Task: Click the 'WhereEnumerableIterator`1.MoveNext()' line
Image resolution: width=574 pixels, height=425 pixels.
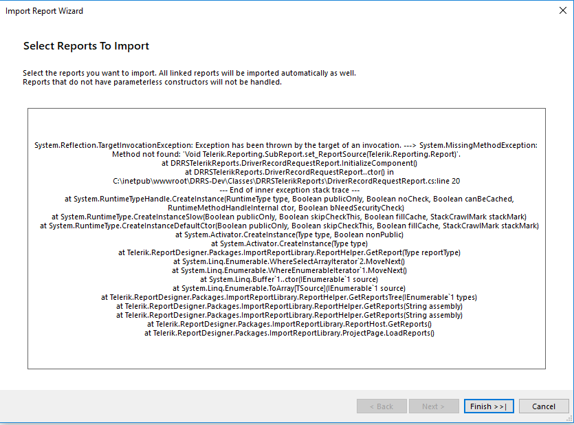Action: pos(289,270)
